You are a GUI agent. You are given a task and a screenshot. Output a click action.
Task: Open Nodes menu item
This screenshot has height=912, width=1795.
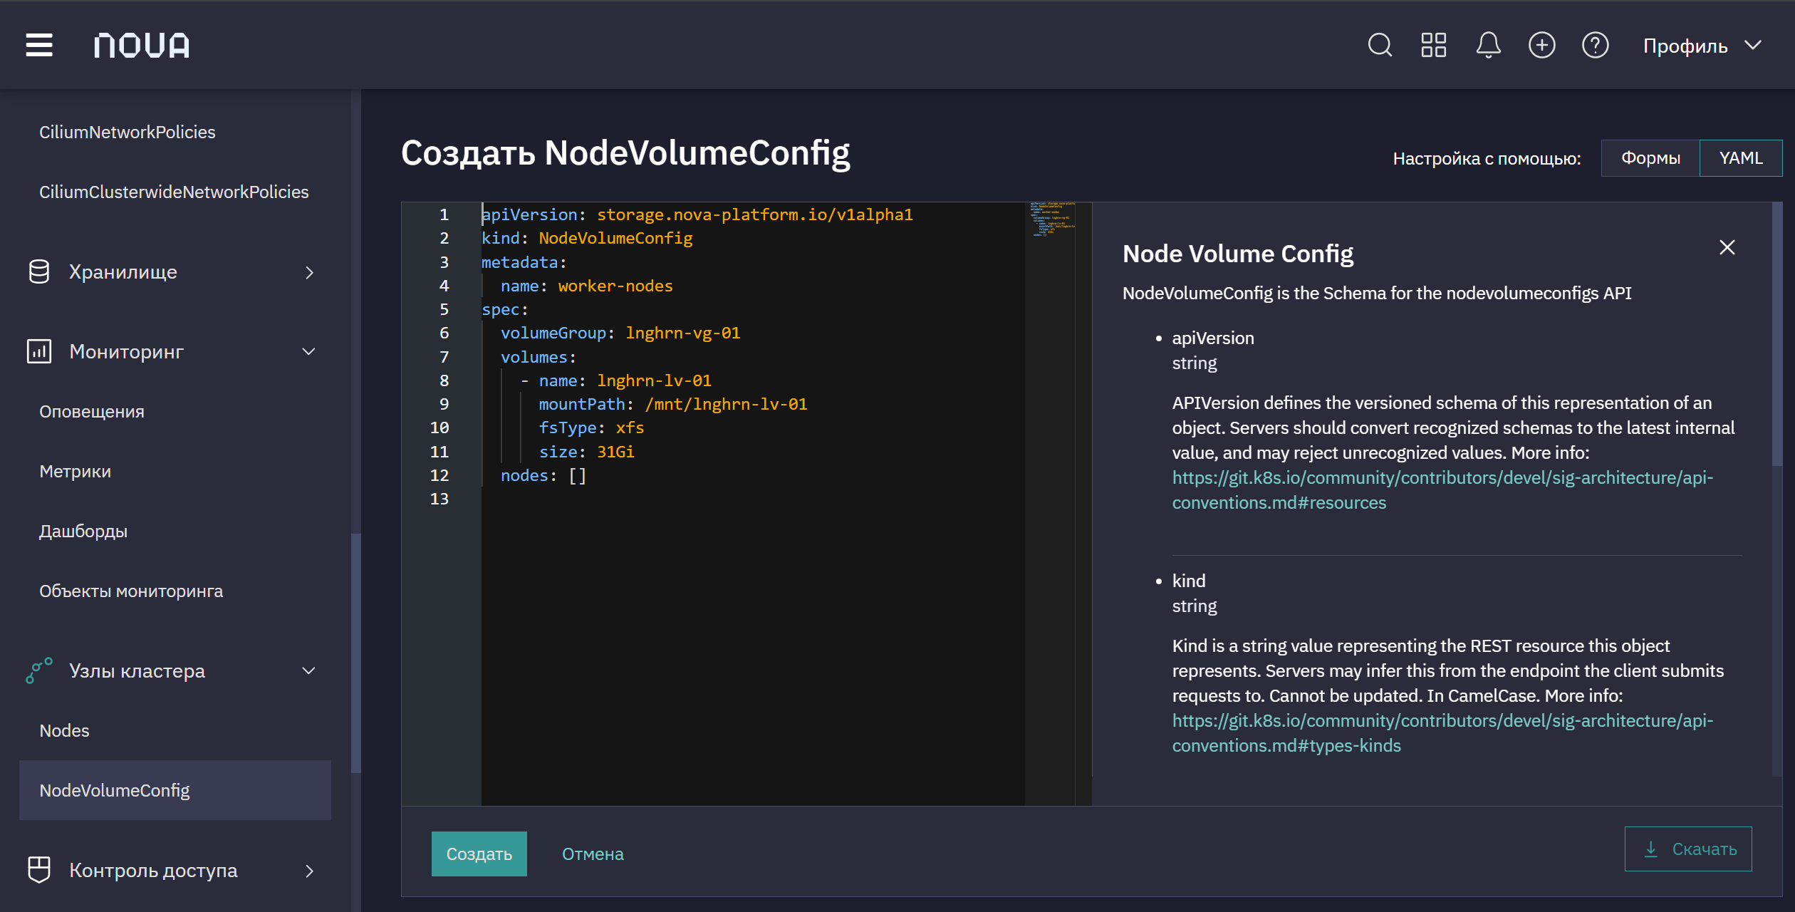coord(64,730)
